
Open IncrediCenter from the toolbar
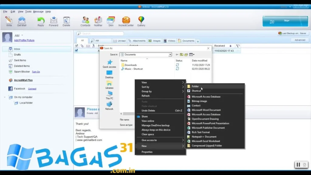point(126,21)
